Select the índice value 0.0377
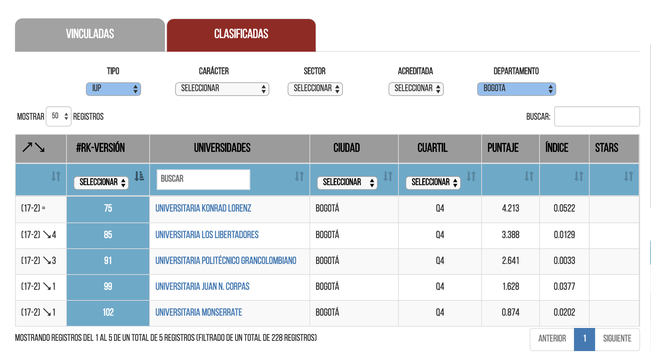Viewport: 651px width, 364px height. [x=564, y=286]
